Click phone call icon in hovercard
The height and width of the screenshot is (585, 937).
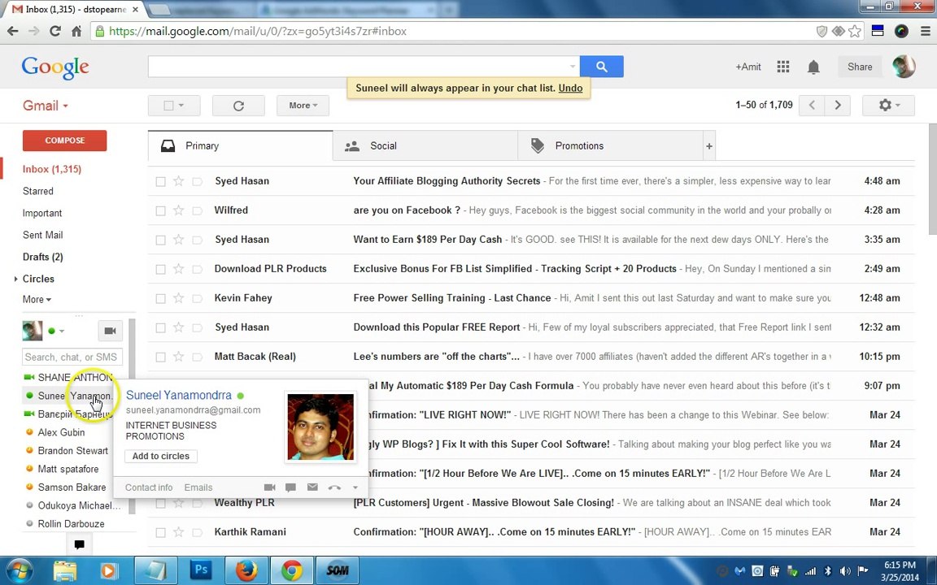click(334, 487)
